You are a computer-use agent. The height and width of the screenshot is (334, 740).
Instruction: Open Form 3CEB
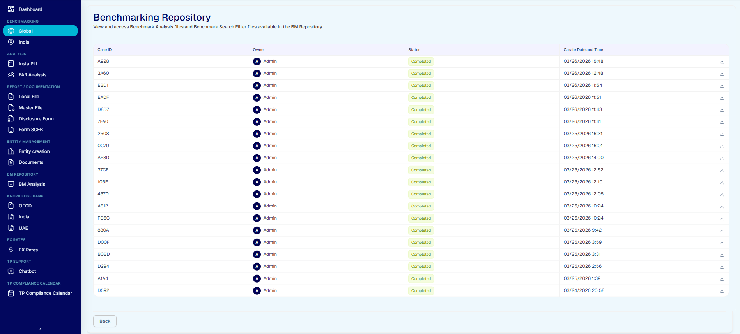[x=40, y=130]
